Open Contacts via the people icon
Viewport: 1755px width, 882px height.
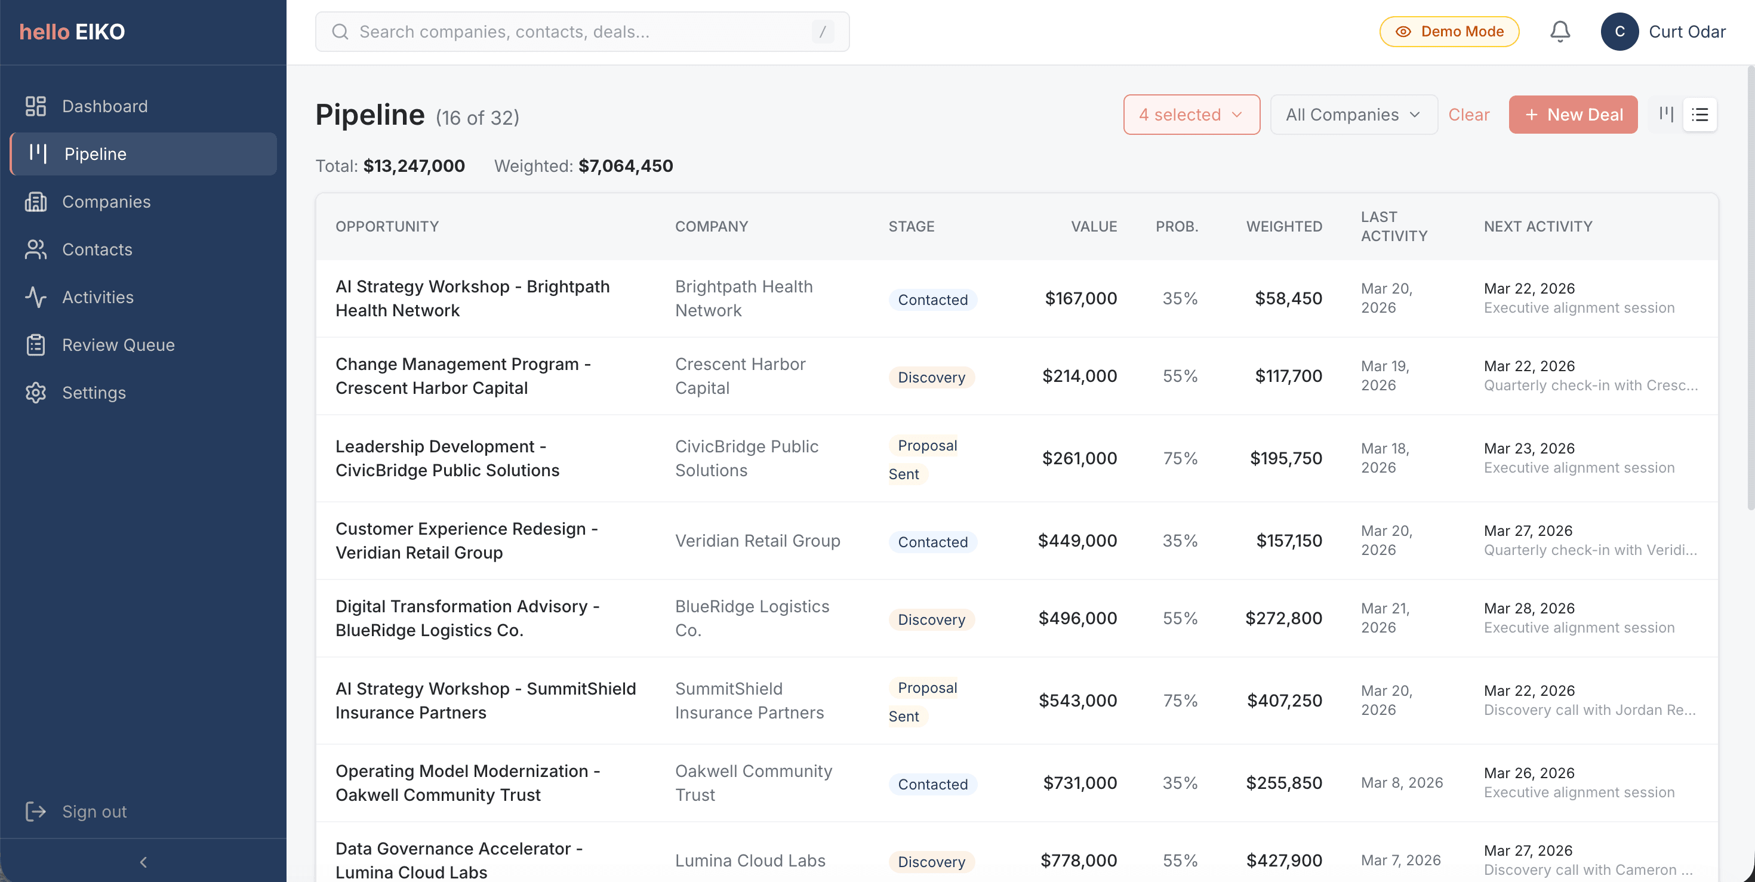tap(35, 249)
